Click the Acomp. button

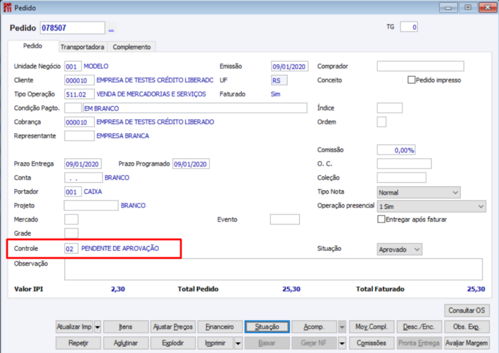tap(314, 327)
